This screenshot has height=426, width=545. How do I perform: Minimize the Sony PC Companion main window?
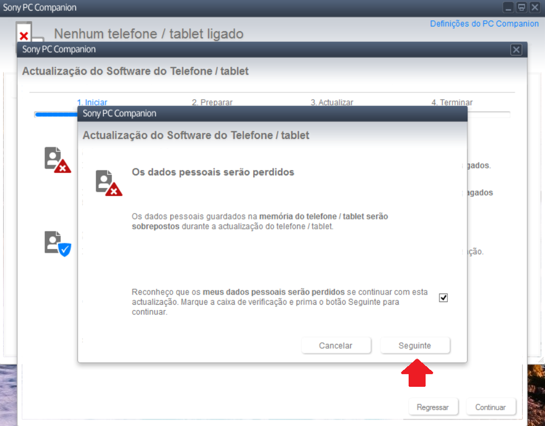[x=508, y=8]
